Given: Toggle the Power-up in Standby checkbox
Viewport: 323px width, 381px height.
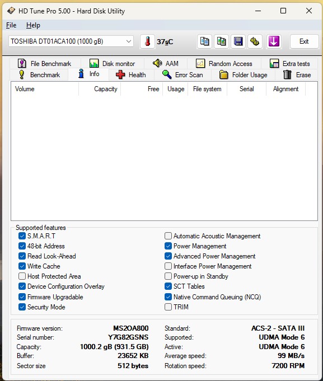Looking at the screenshot, I should point(168,276).
